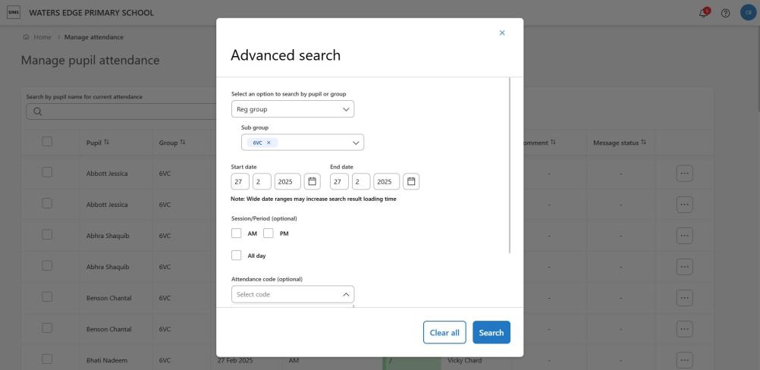760x370 pixels.
Task: Collapse the Attendance code dropdown
Action: click(x=345, y=294)
